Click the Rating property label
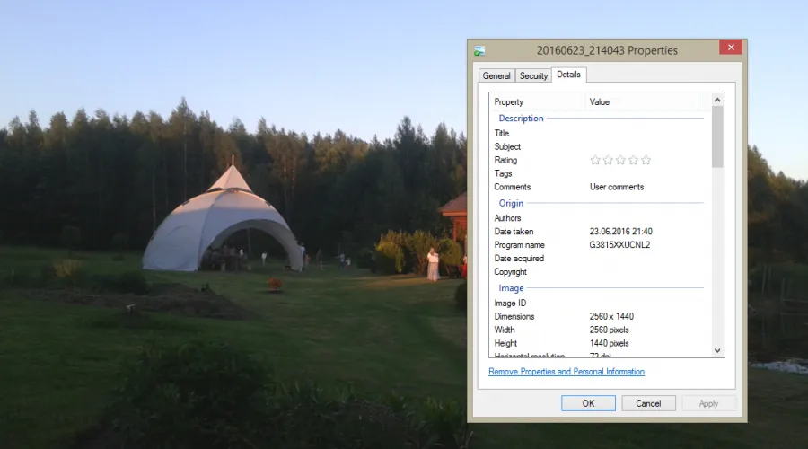The image size is (808, 449). (505, 161)
